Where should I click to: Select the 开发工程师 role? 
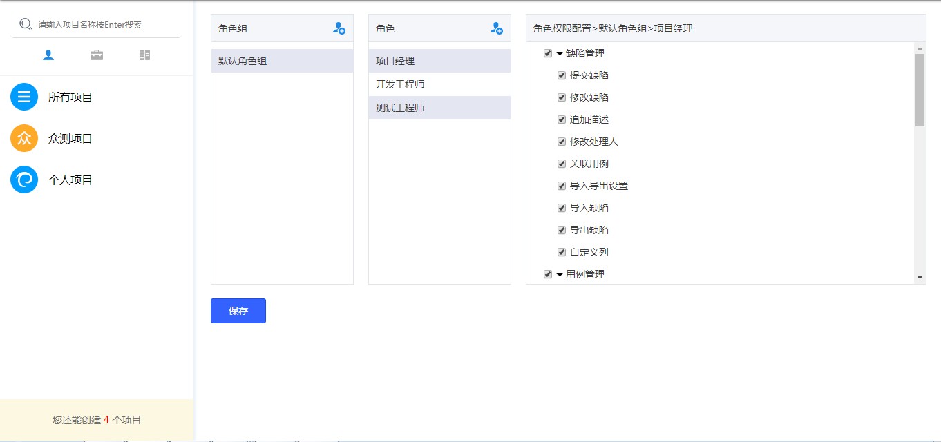(x=400, y=84)
